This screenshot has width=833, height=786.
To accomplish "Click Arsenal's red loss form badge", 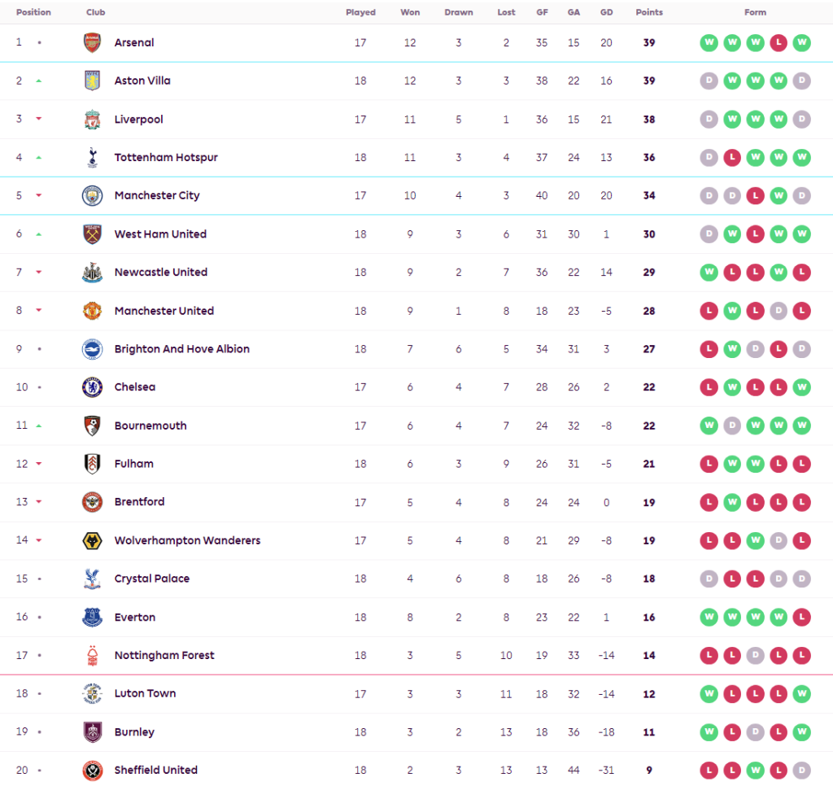I will pyautogui.click(x=778, y=43).
